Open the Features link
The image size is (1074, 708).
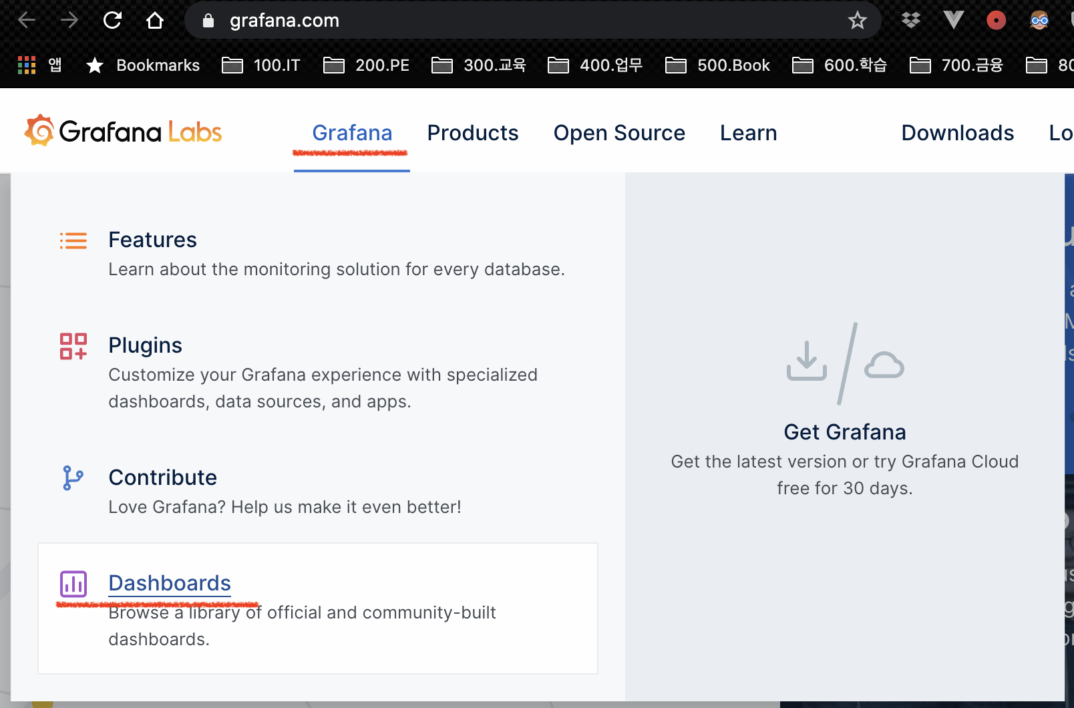pos(152,240)
